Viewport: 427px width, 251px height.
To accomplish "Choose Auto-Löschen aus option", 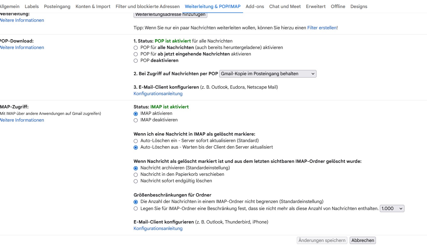I will (x=136, y=147).
